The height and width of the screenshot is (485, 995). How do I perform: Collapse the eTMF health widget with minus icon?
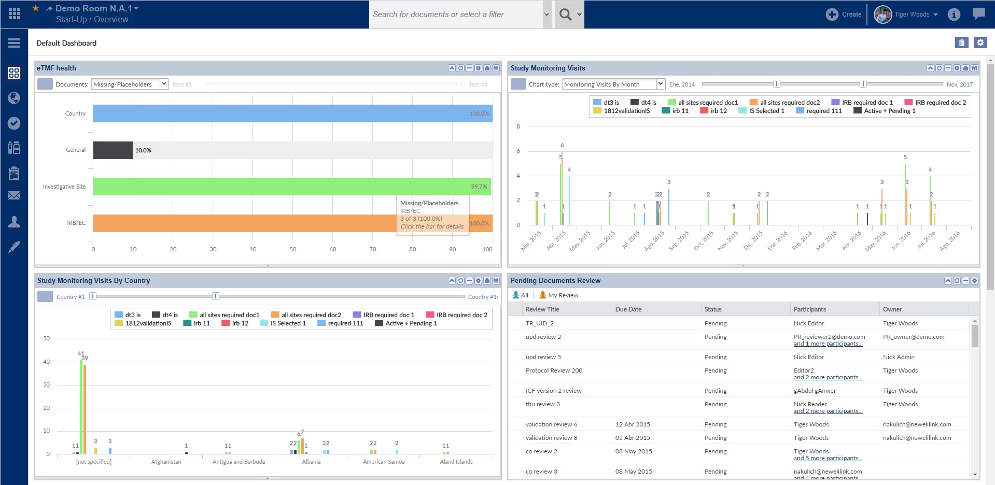pos(469,68)
